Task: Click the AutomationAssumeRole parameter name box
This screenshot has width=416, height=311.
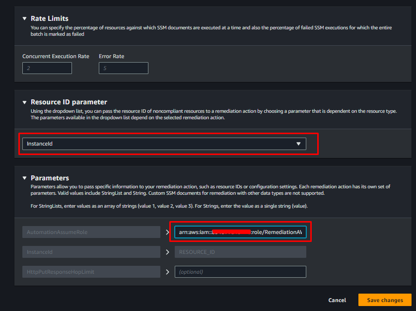Action: coord(91,232)
